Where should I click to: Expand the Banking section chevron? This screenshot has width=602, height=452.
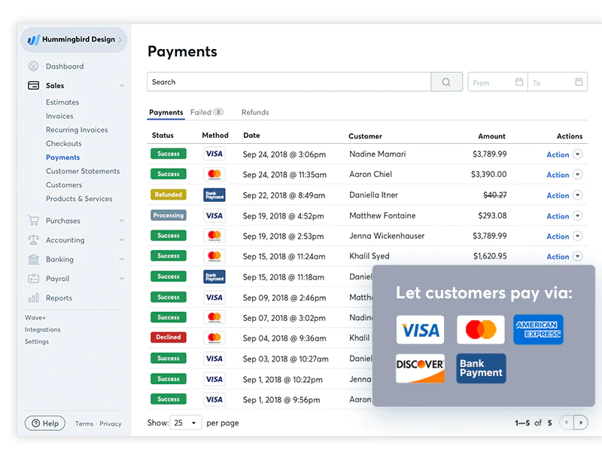[x=121, y=259]
